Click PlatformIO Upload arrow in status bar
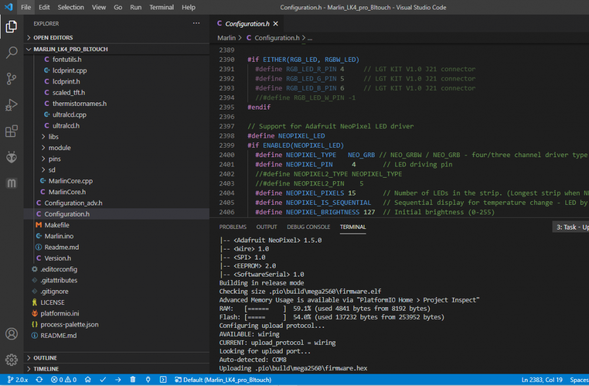Viewport: 589px width, 386px height. (x=118, y=380)
